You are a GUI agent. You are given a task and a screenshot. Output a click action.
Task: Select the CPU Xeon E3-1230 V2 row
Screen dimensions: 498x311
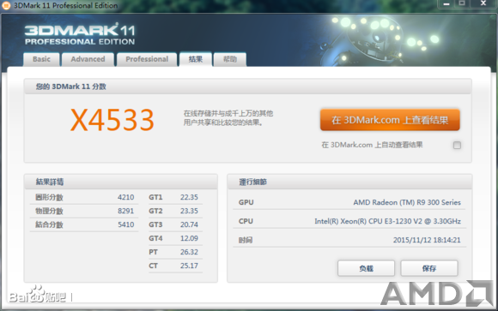point(349,221)
